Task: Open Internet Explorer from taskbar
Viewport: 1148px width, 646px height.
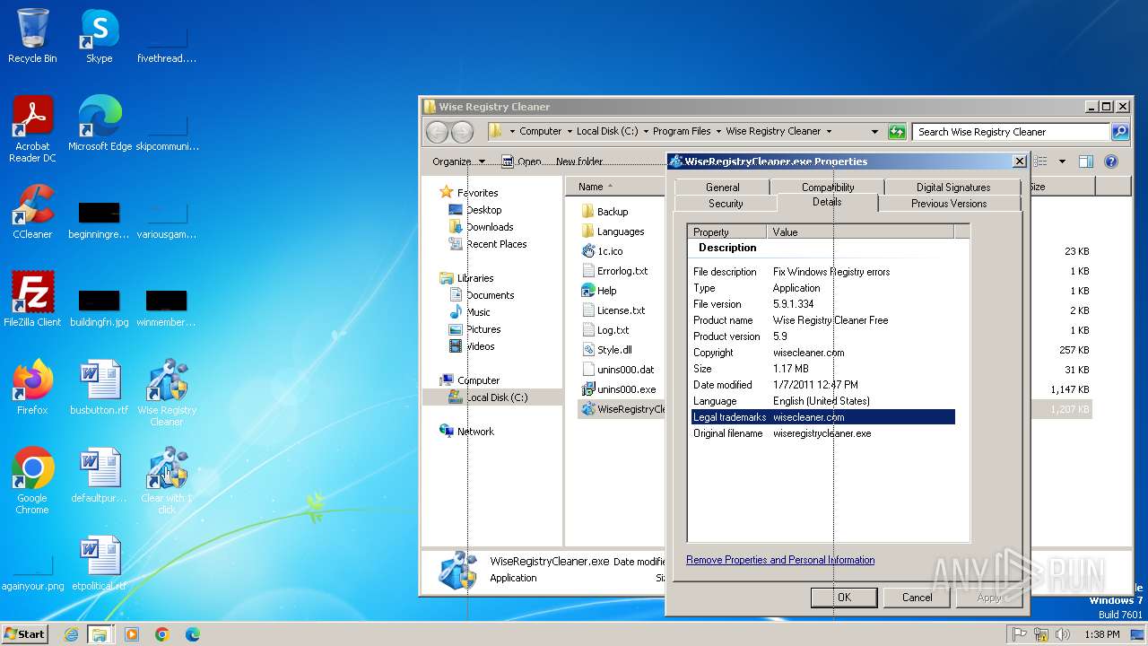Action: pos(71,634)
